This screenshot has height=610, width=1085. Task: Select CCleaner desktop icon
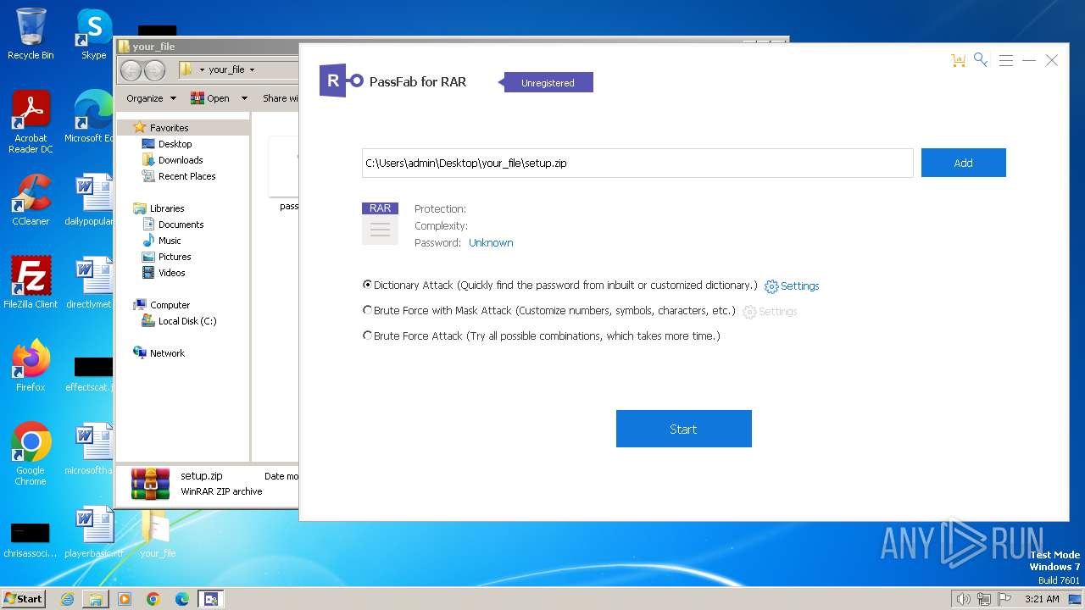point(31,200)
